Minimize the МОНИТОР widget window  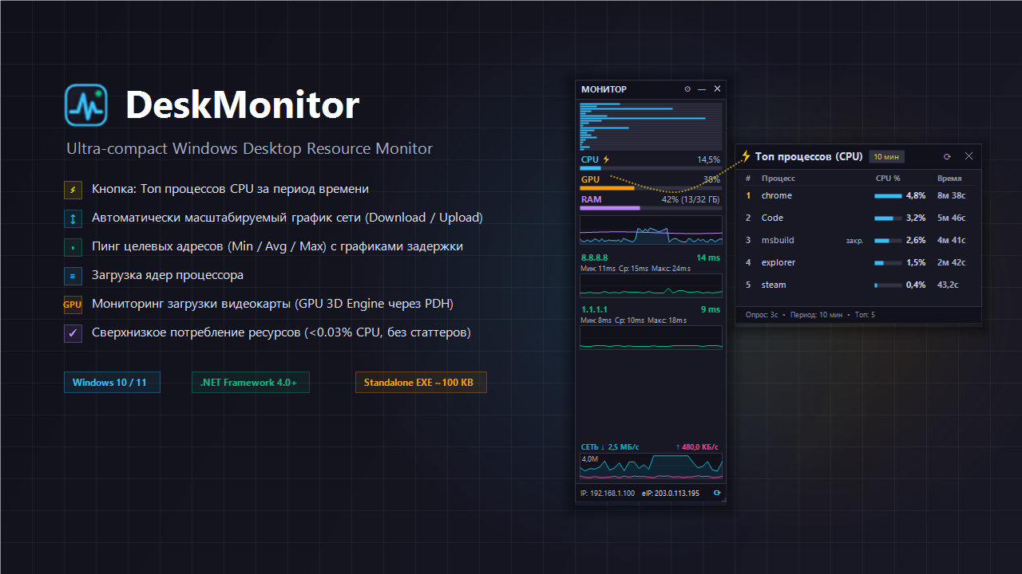[702, 89]
